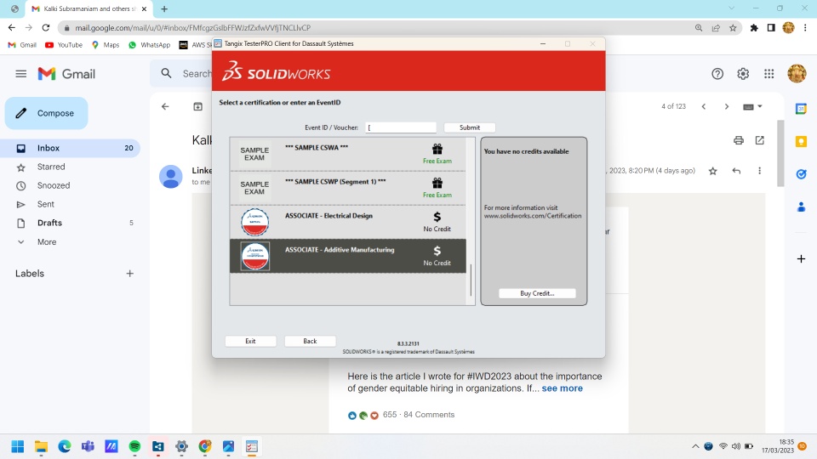Focus the Event ID / Voucher input field
Screen dimensions: 817x459
(401, 127)
